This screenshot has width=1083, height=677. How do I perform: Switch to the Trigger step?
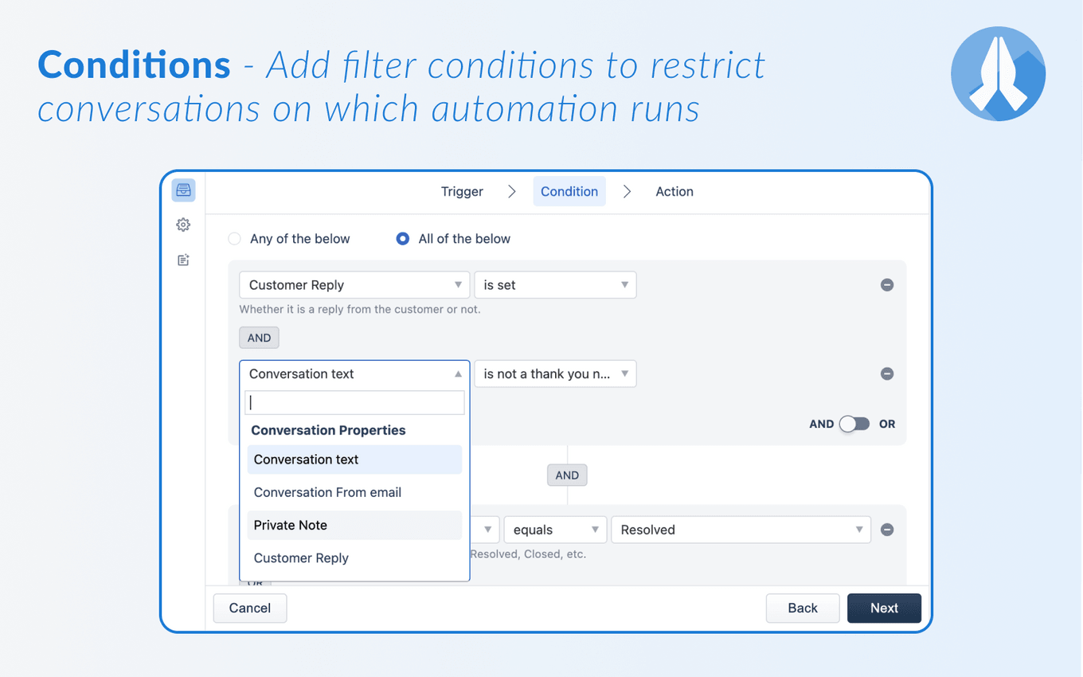tap(462, 191)
